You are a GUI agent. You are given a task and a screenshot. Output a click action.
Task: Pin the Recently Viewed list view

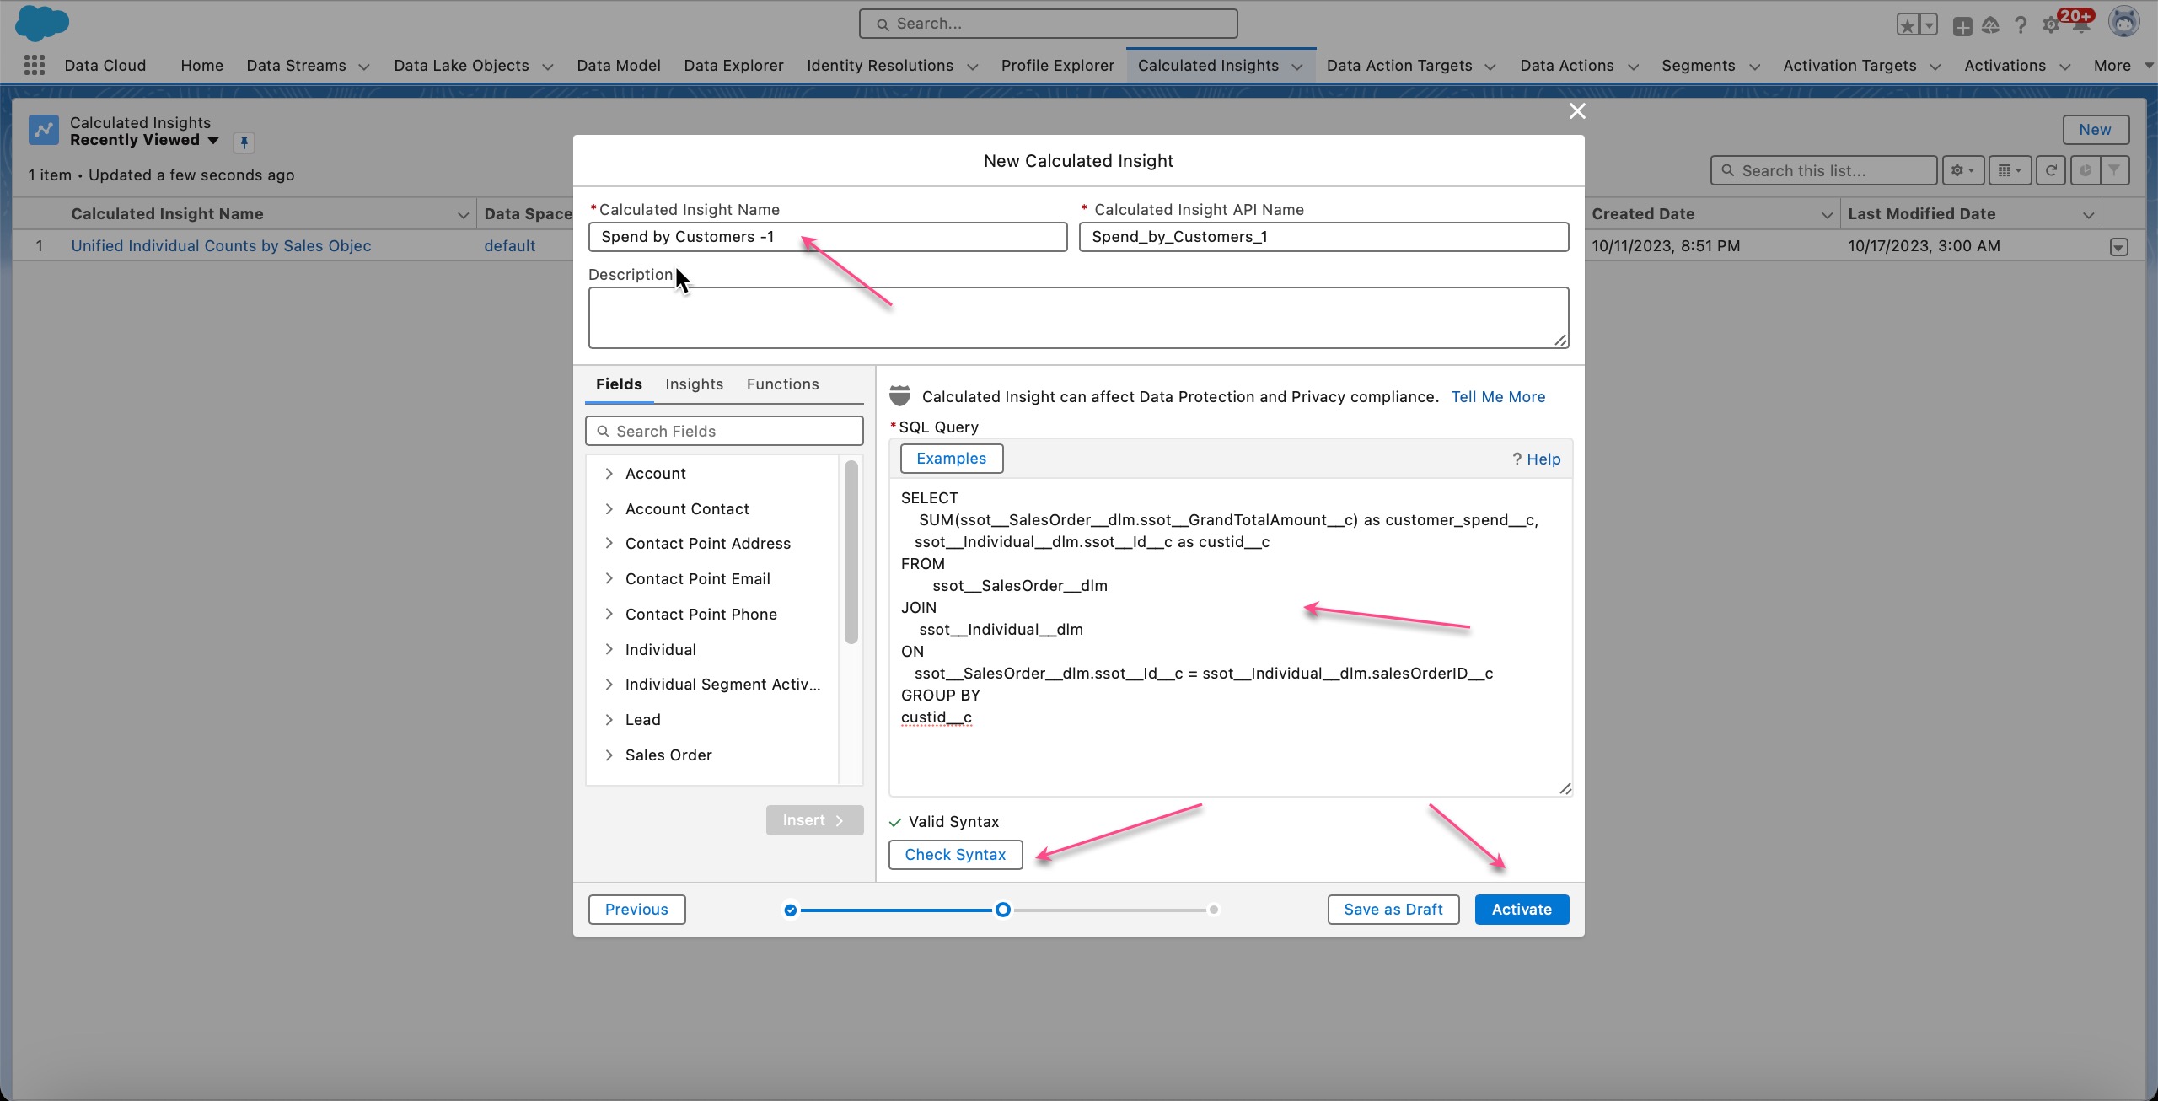(x=244, y=142)
